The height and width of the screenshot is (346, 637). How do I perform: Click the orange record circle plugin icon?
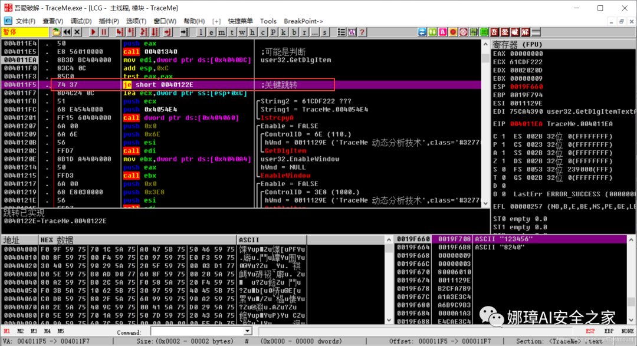click(453, 32)
